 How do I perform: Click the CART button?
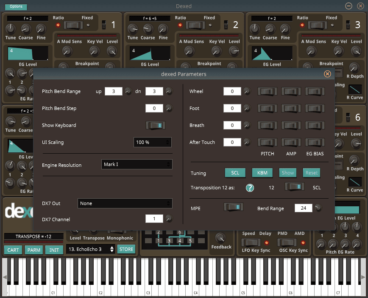coord(13,250)
